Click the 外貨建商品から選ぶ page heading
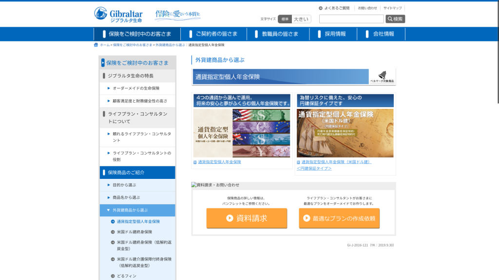 [220, 60]
